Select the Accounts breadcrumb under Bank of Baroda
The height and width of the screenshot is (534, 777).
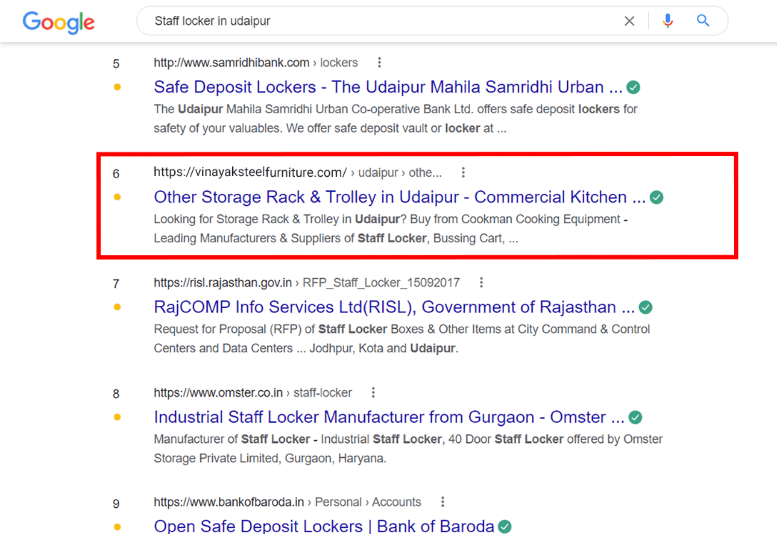click(x=397, y=501)
